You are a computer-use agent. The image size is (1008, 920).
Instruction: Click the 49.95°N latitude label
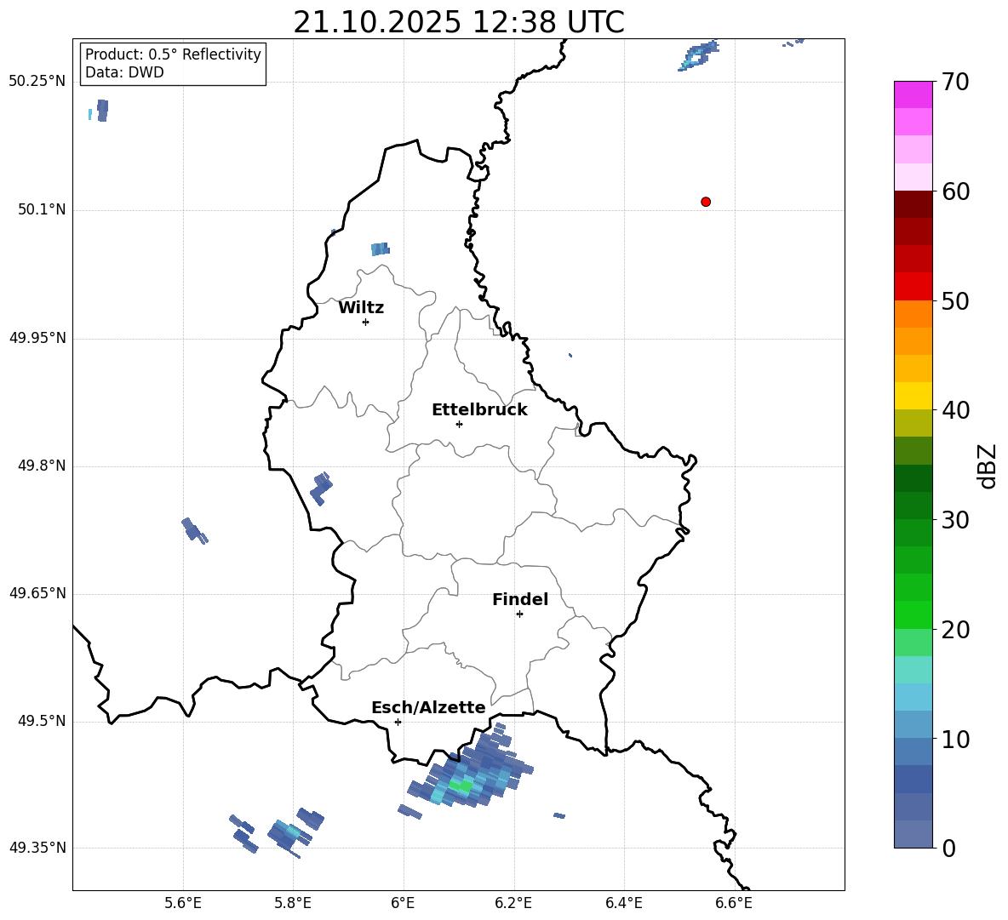click(37, 337)
